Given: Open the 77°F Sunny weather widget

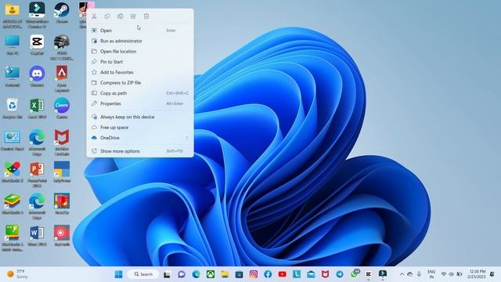Looking at the screenshot, I should [17, 274].
